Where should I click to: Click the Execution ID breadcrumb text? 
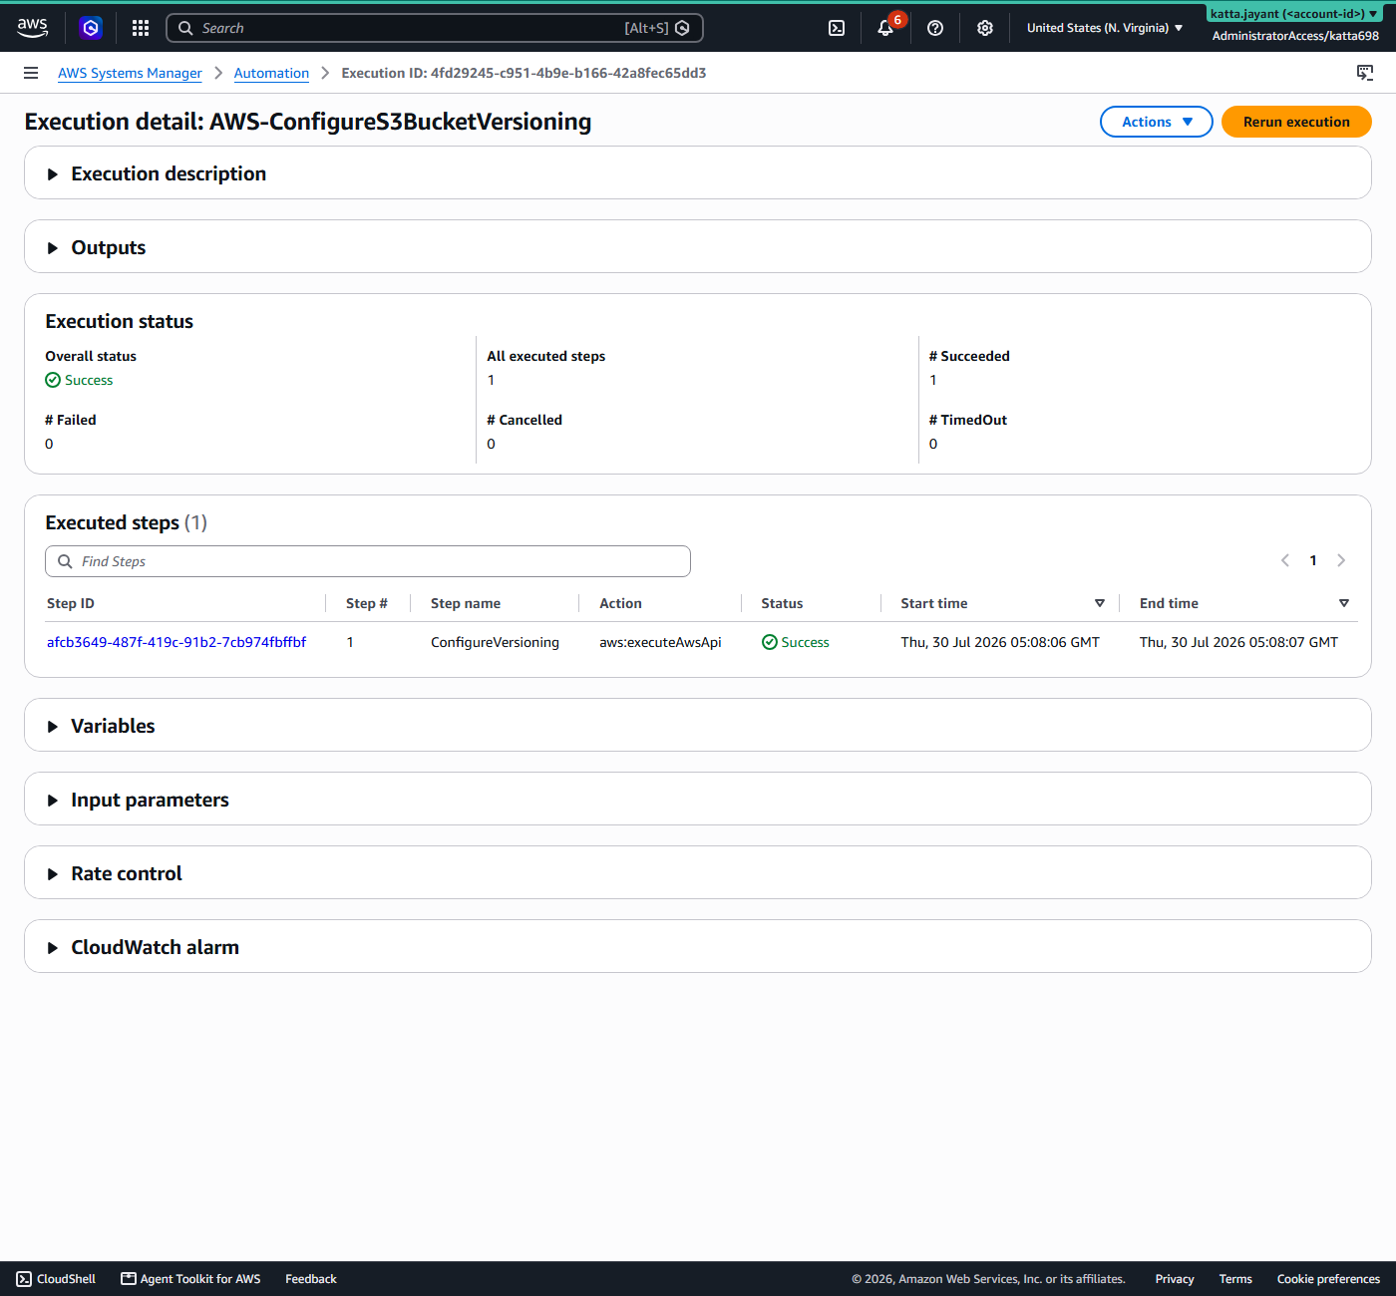[523, 73]
